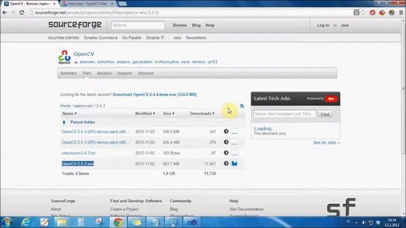Image resolution: width=406 pixels, height=228 pixels.
Task: Open the Windows Start button
Action: (7, 222)
